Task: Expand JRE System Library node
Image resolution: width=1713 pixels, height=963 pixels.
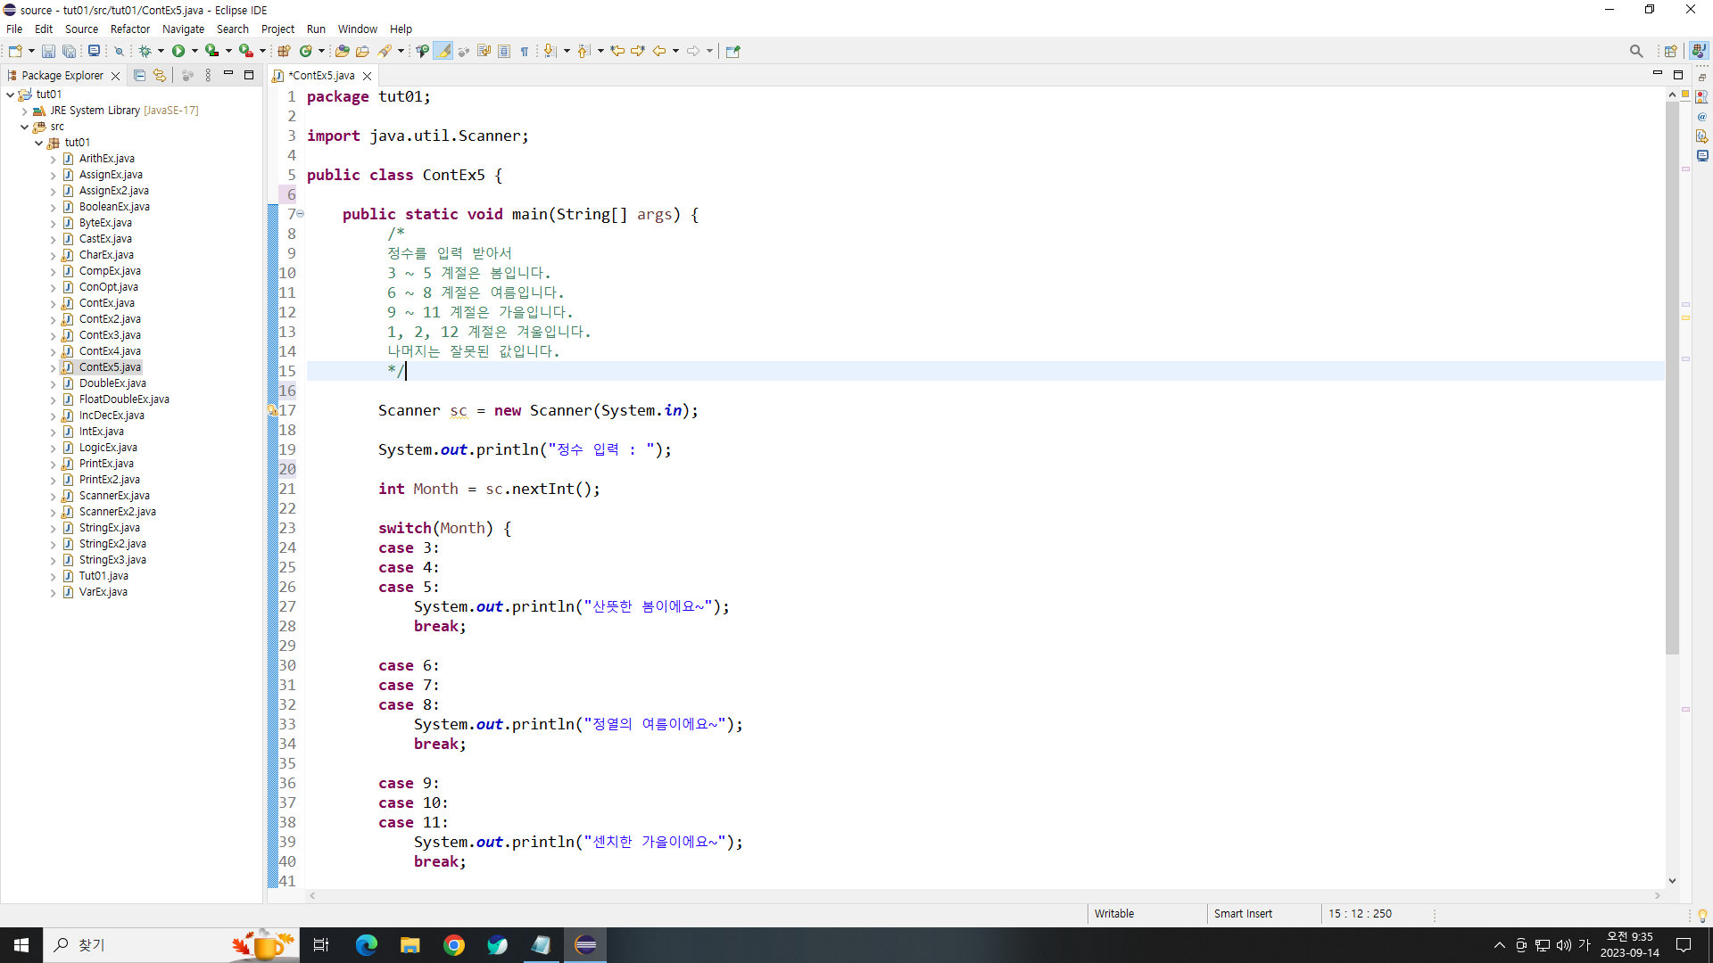Action: coord(24,111)
